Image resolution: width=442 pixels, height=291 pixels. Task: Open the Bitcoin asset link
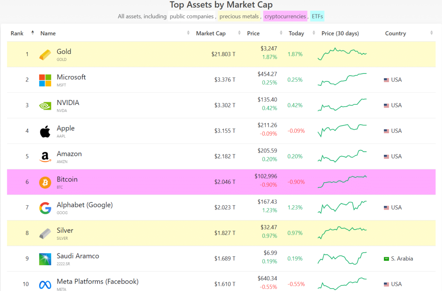click(x=67, y=179)
